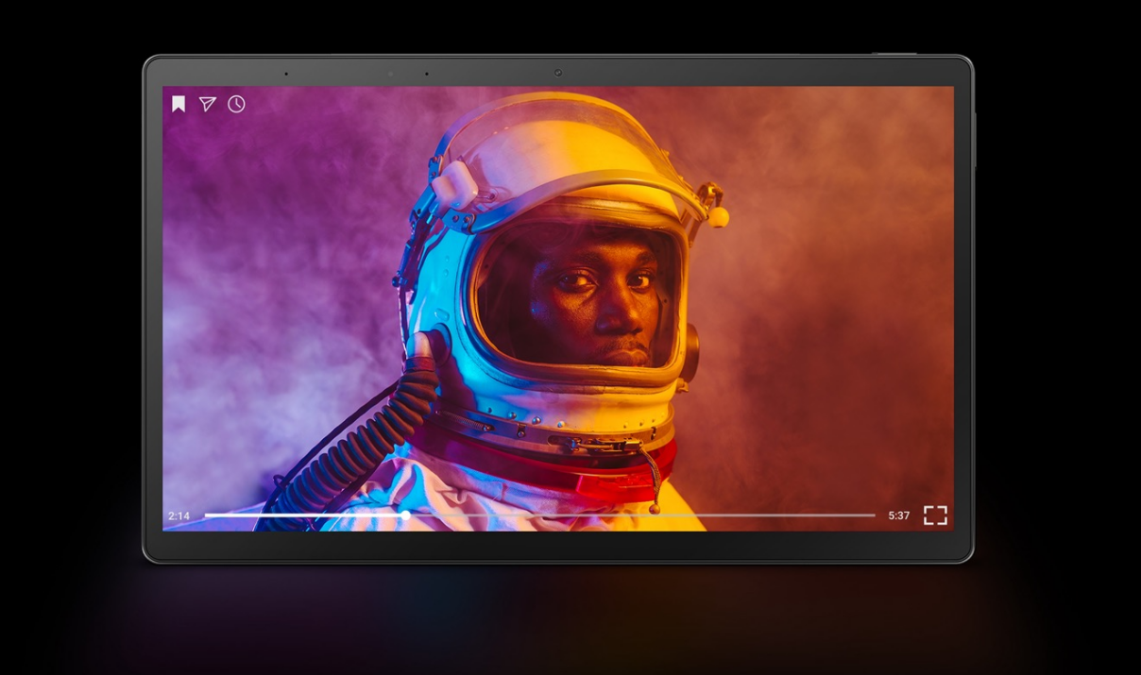1141x675 pixels.
Task: Seek back within the played progress segment
Action: (x=302, y=515)
